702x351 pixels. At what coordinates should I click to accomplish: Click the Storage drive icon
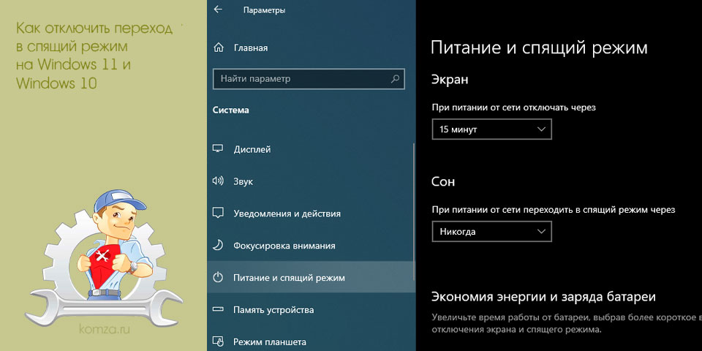218,310
